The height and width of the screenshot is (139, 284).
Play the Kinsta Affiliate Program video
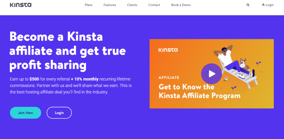click(x=211, y=74)
